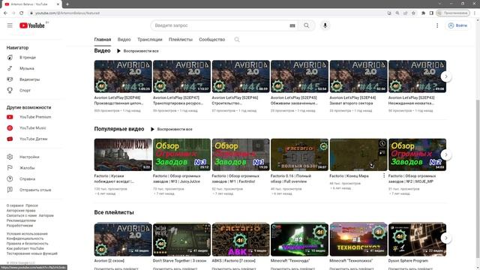480x270 pixels.
Task: Bookmark page with star icon
Action: 413,13
